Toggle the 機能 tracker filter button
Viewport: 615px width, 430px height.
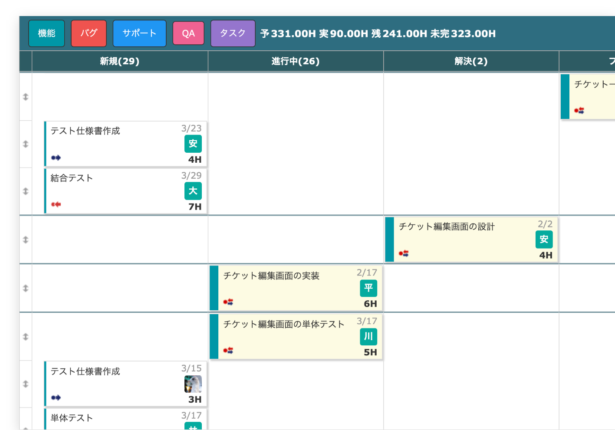(46, 33)
